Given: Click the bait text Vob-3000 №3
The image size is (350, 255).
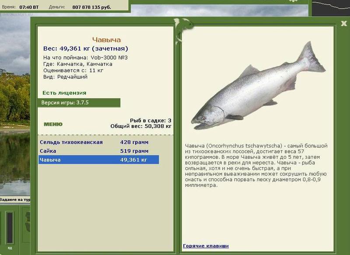Looking at the screenshot, I should coord(109,58).
